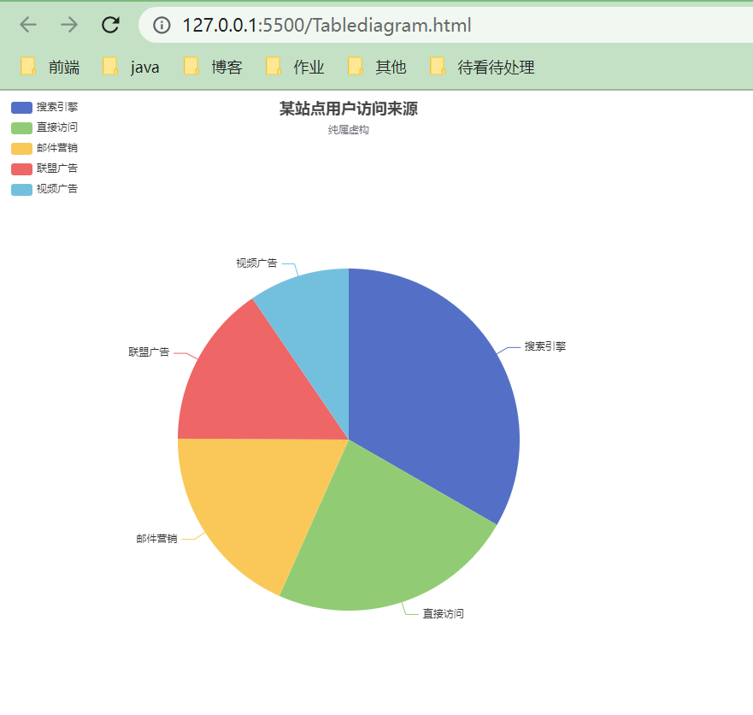Open the 博客 bookmark folder

tap(213, 67)
